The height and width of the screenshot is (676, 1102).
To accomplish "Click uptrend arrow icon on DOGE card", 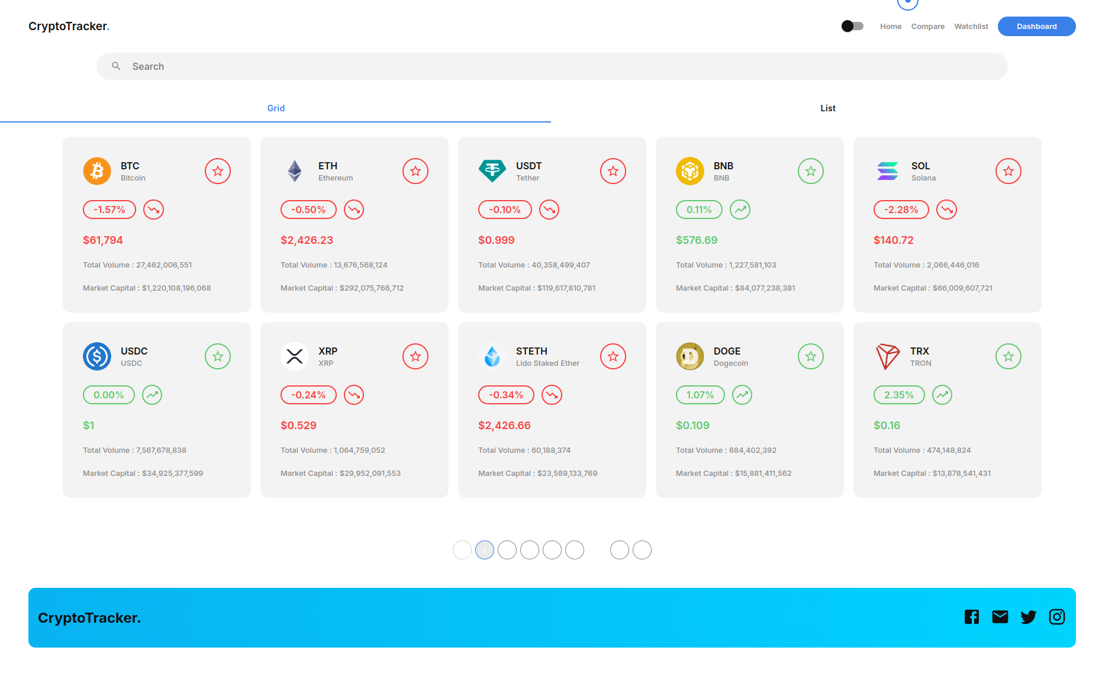I will 742,395.
